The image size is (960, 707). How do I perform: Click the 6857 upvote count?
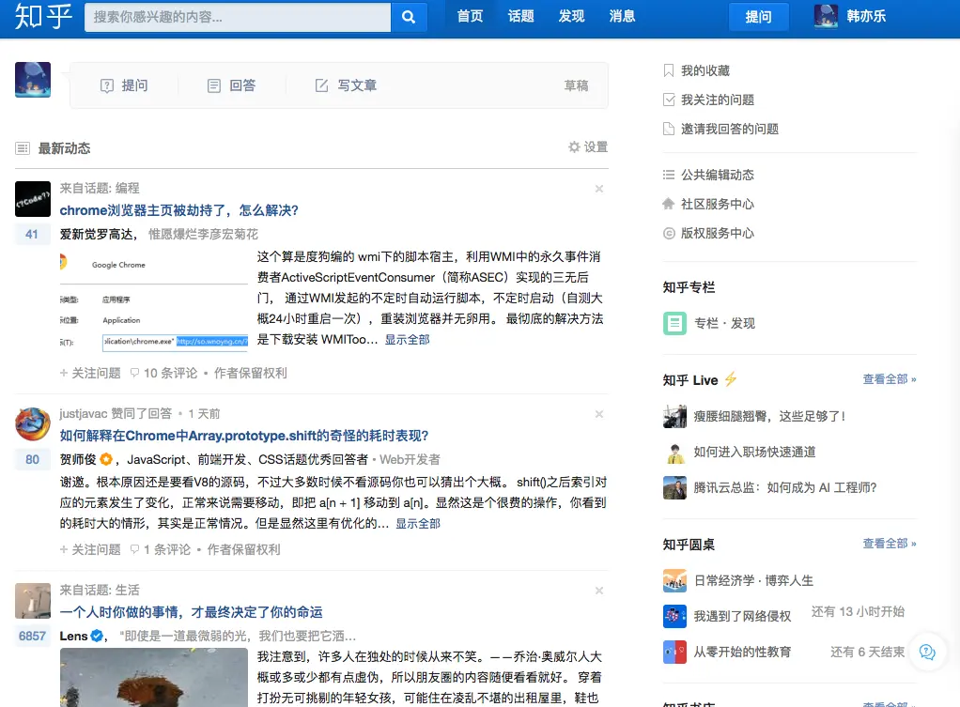(x=32, y=636)
